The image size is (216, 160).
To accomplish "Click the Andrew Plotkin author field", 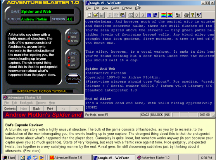I will pyautogui.click(x=35, y=19).
